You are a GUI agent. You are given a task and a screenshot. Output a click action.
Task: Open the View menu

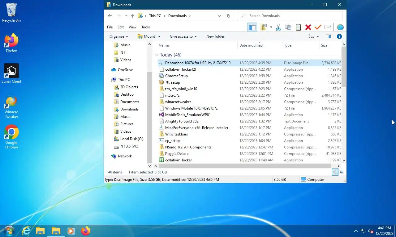coord(132,27)
